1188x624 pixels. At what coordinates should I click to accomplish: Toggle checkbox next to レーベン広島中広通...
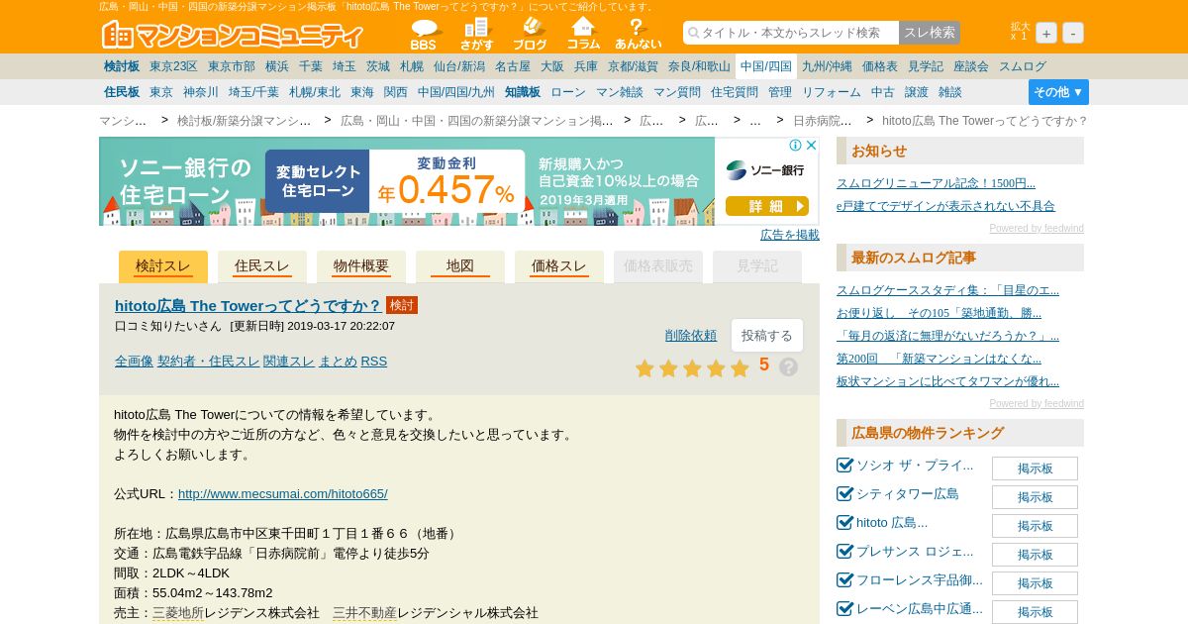tap(844, 608)
